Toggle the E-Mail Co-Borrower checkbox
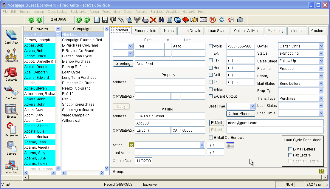 click(211, 138)
